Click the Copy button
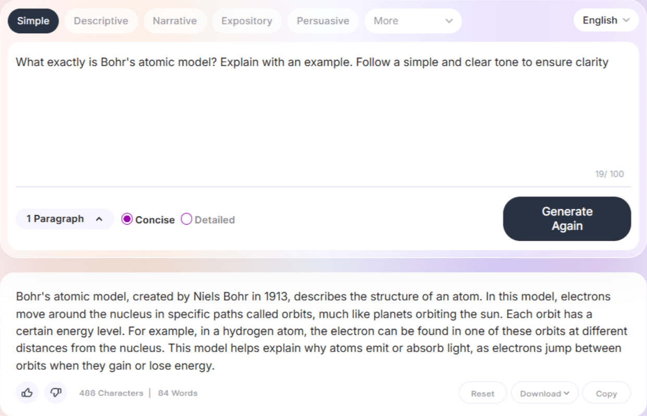 [606, 394]
